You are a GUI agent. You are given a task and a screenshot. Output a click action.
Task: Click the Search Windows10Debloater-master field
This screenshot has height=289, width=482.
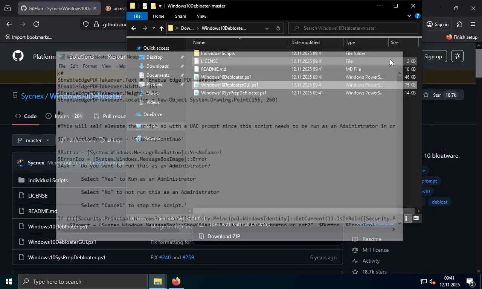(353, 28)
